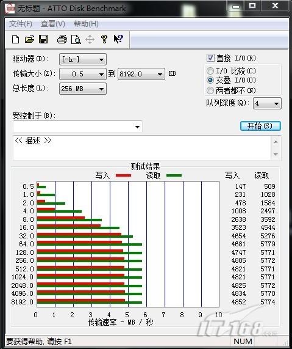
Task: Click scroll down arrow in description box
Action: pyautogui.click(x=276, y=154)
